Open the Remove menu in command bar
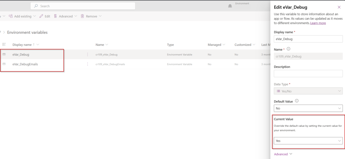This screenshot has height=159, width=345. pyautogui.click(x=91, y=16)
